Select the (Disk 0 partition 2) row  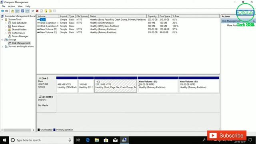108,26
